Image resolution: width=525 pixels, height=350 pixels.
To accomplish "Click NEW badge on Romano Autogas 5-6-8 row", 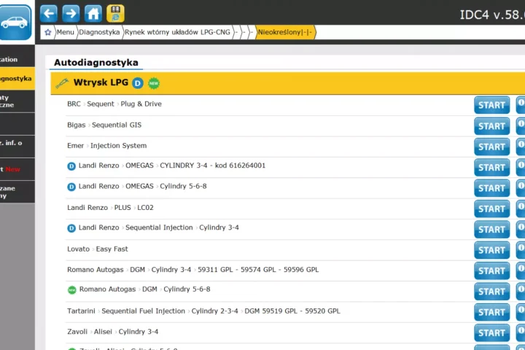I will [x=72, y=289].
